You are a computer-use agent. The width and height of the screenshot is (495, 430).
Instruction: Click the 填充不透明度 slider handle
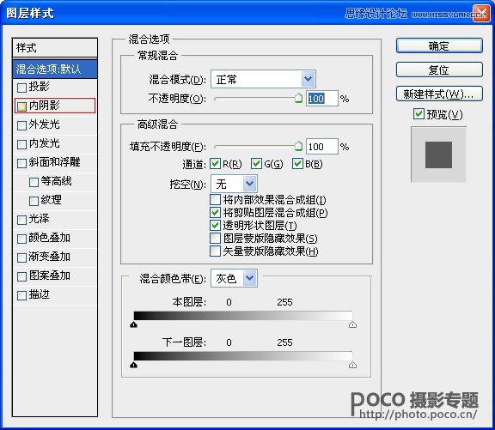click(298, 146)
